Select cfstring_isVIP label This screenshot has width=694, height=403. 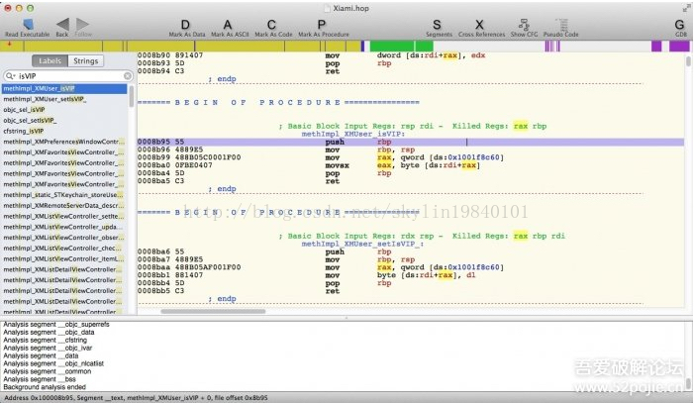(64, 131)
